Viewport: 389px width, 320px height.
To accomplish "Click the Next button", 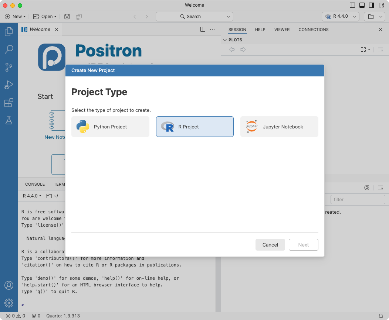I will click(303, 245).
